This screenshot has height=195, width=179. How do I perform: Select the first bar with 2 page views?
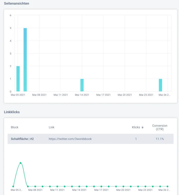tap(18, 79)
